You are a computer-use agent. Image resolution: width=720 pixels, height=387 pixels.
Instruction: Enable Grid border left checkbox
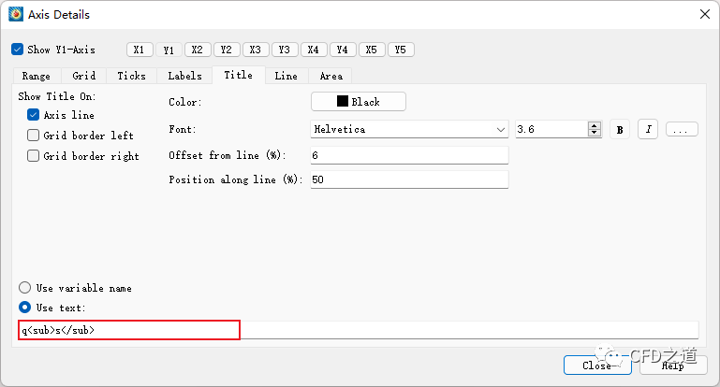point(34,136)
